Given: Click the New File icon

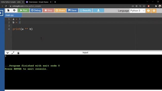Looking at the screenshot, I should (8, 10).
